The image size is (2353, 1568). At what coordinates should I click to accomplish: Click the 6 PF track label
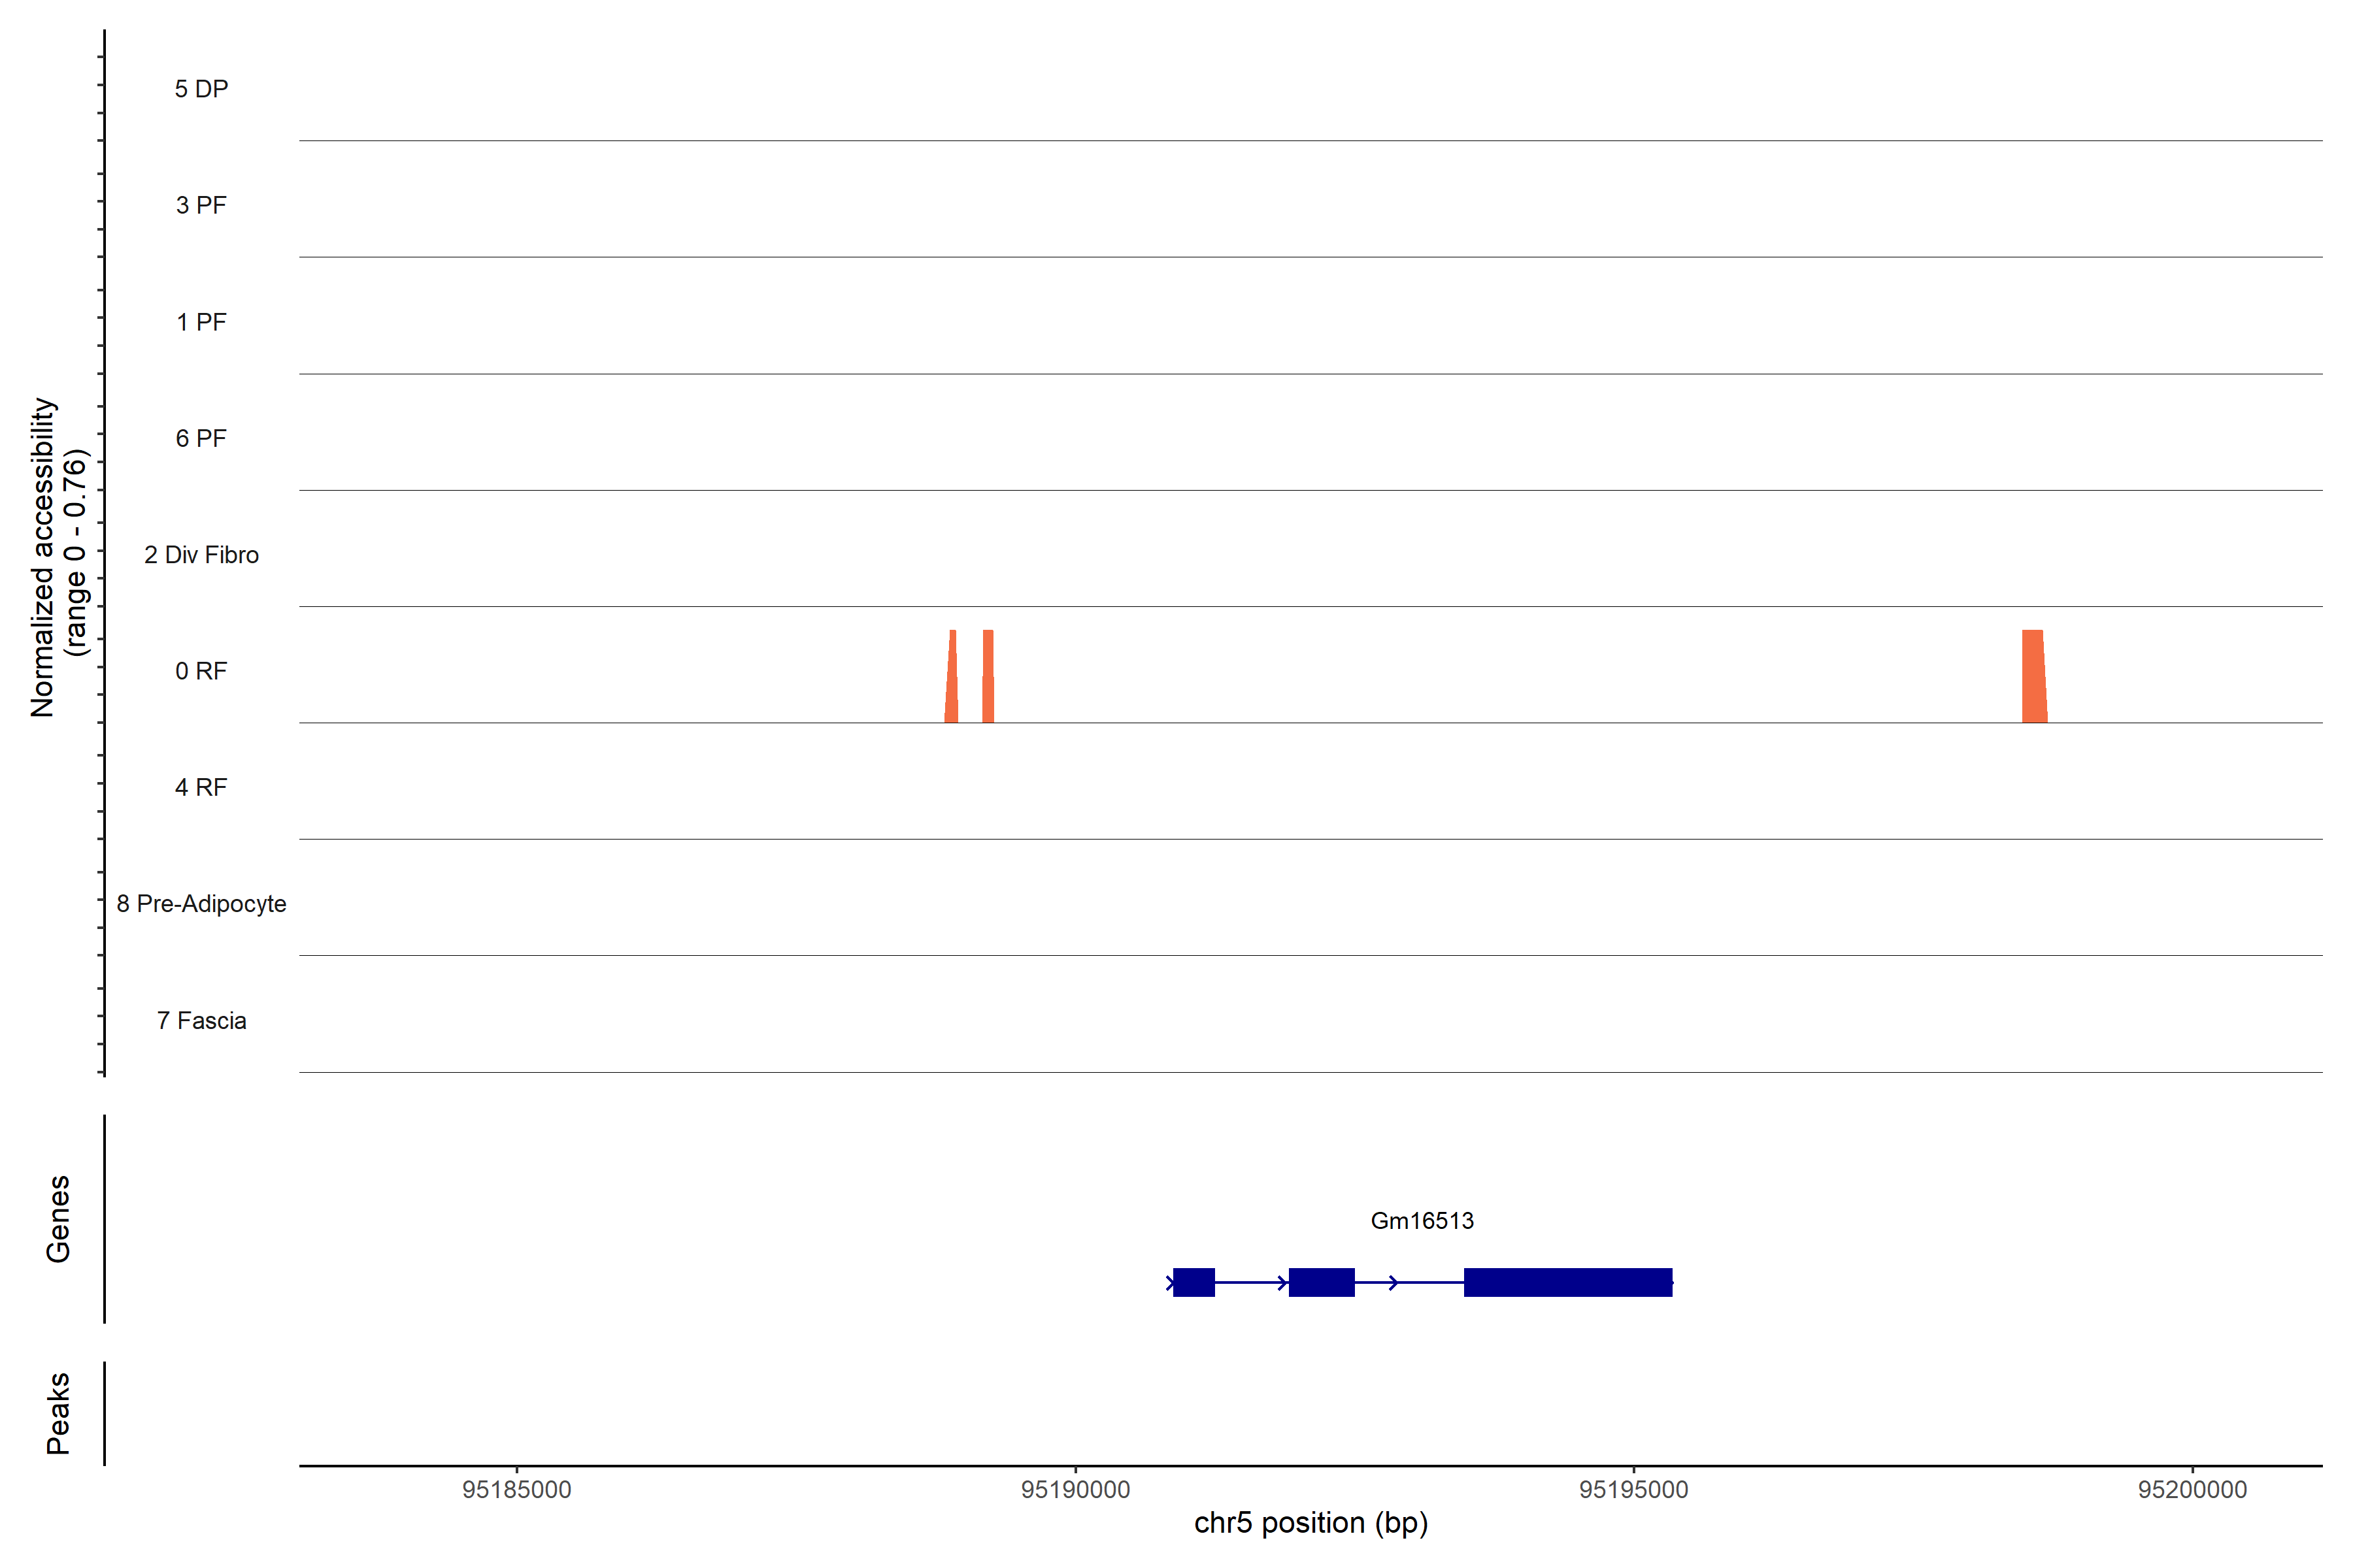pos(201,438)
